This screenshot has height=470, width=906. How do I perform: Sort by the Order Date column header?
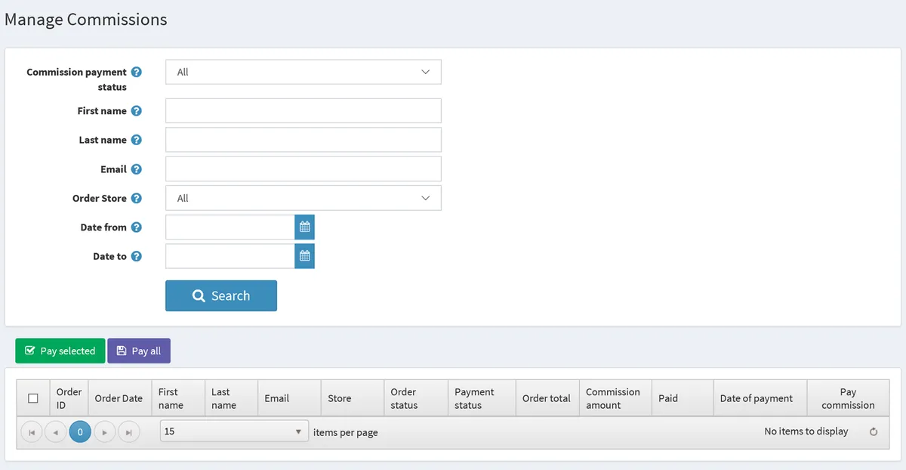click(119, 398)
